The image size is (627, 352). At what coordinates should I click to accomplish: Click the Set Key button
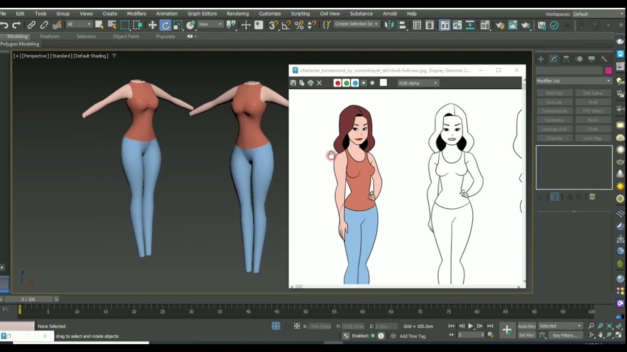tap(527, 335)
